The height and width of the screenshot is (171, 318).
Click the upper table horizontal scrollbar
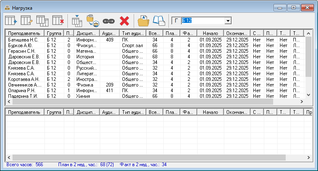click(x=154, y=102)
